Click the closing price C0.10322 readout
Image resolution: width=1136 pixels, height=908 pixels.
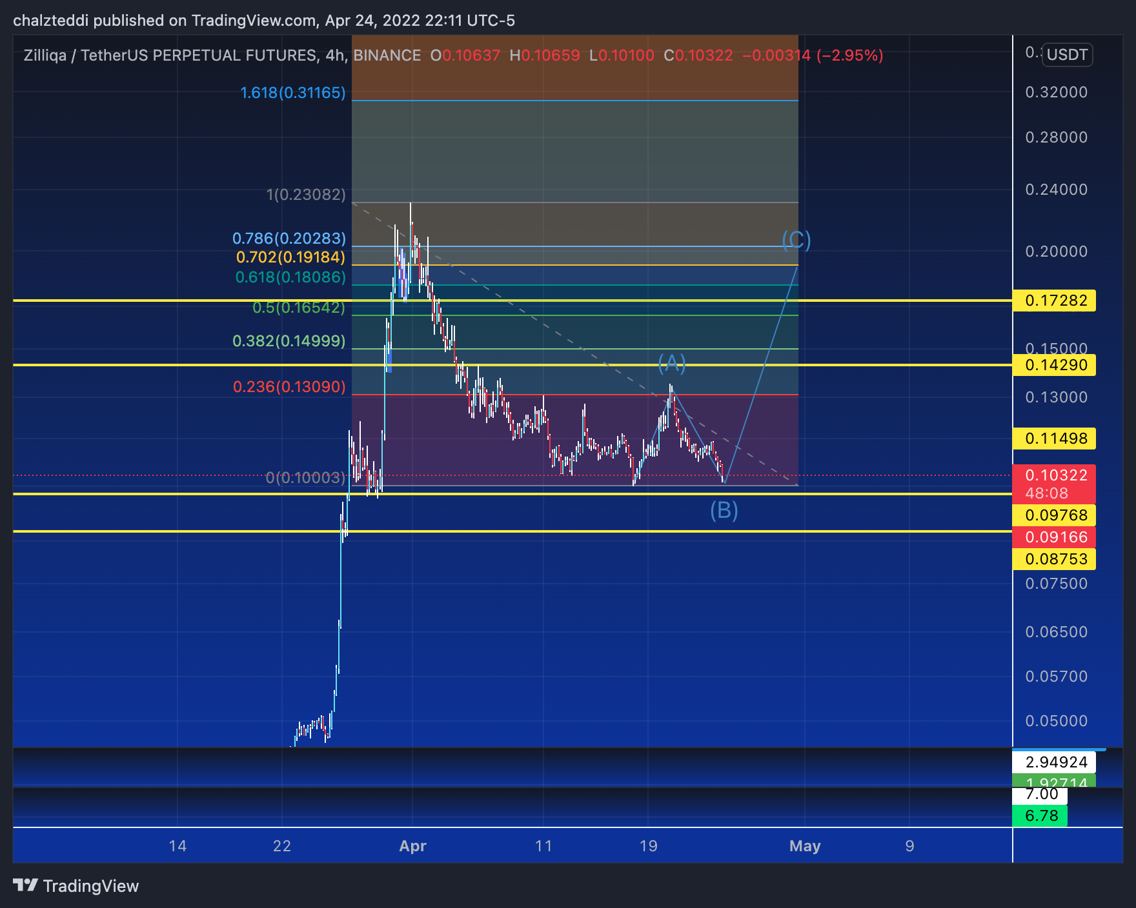698,55
